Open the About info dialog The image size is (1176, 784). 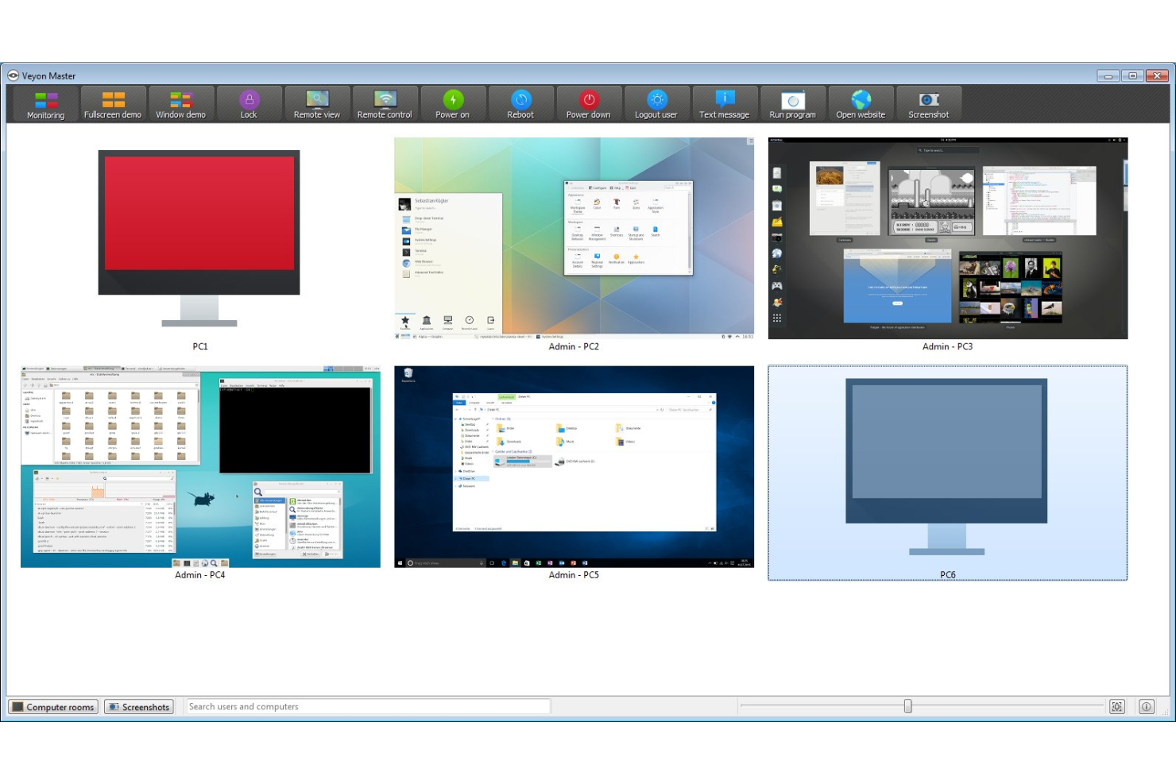[x=1147, y=706]
